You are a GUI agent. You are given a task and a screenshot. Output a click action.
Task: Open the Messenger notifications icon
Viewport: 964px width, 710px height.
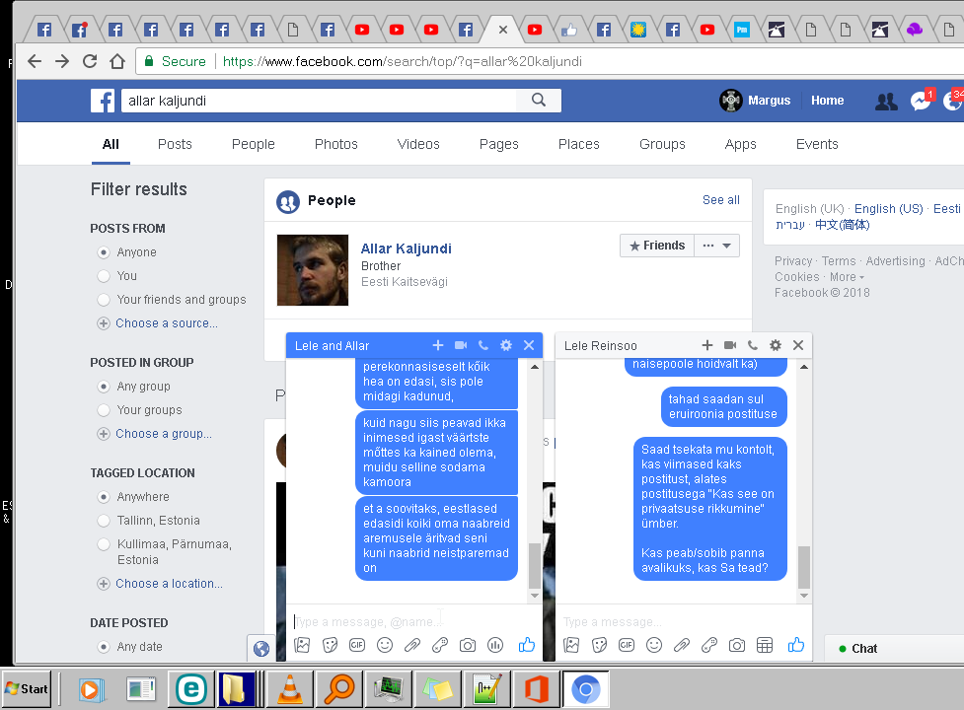click(x=921, y=101)
